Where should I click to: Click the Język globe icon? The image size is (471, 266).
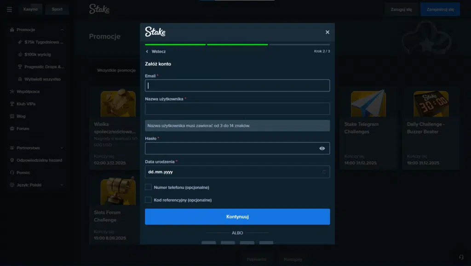click(12, 185)
